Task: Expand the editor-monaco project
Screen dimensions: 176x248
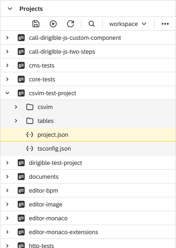Action: (x=7, y=218)
